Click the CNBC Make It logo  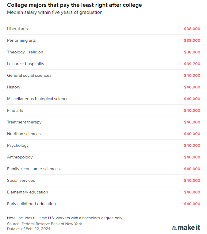click(186, 228)
